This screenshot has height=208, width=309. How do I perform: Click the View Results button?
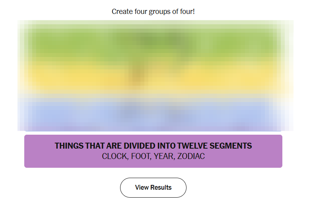[153, 188]
